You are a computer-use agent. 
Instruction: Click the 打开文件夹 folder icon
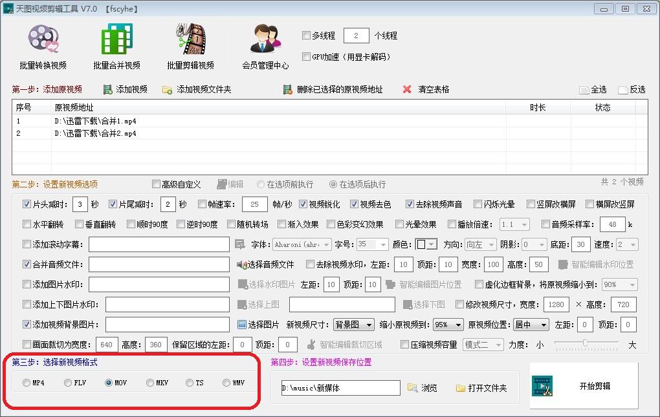[461, 388]
